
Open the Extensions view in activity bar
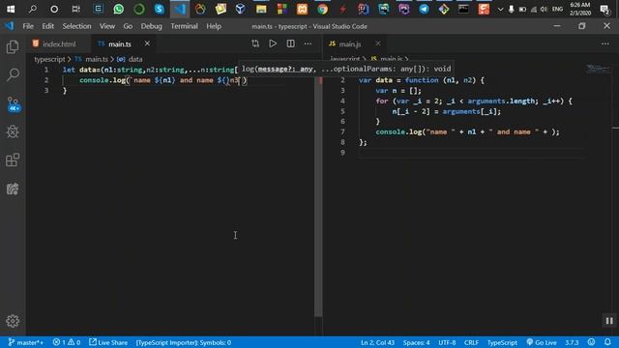13,160
